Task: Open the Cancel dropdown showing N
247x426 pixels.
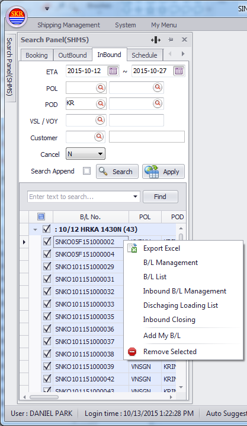Action: [x=85, y=154]
